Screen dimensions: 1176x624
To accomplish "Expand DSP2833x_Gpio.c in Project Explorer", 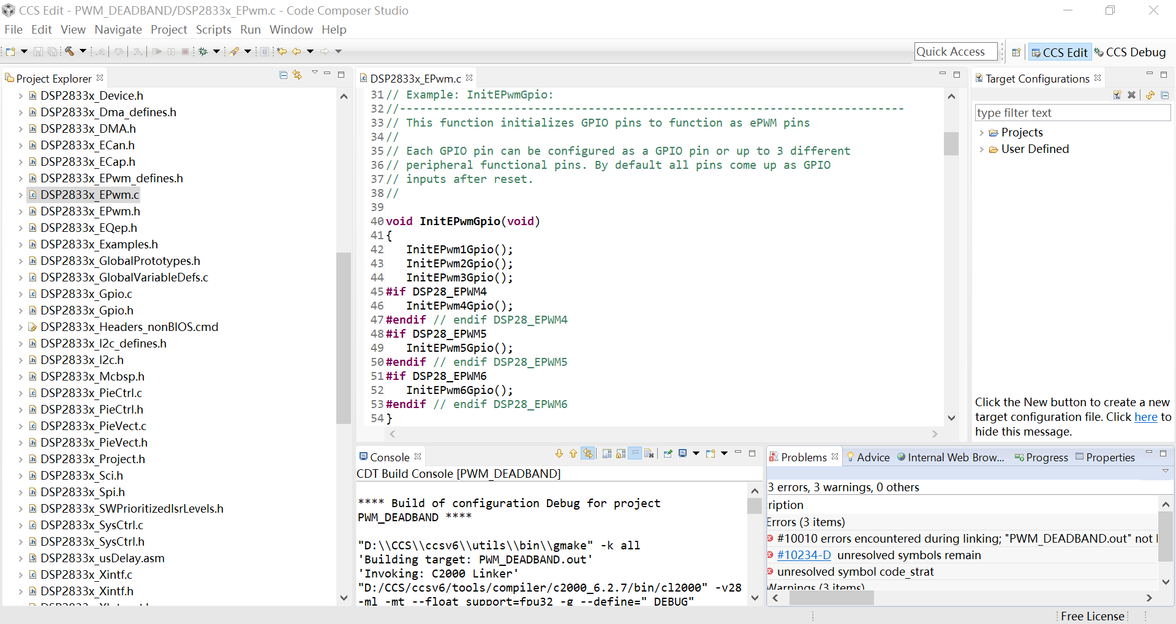I will 20,294.
